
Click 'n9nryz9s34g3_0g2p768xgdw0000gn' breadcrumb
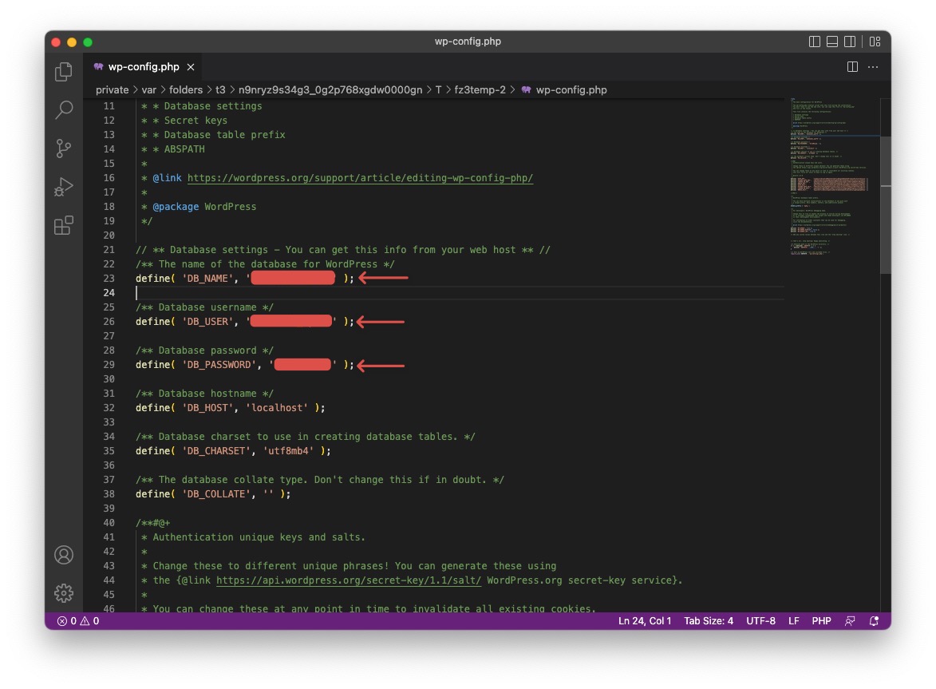[330, 89]
